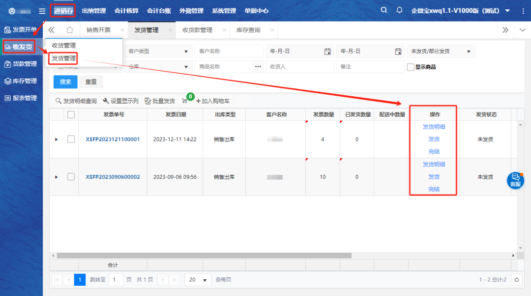
Task: Open calendar icon of first date field
Action: (327, 52)
